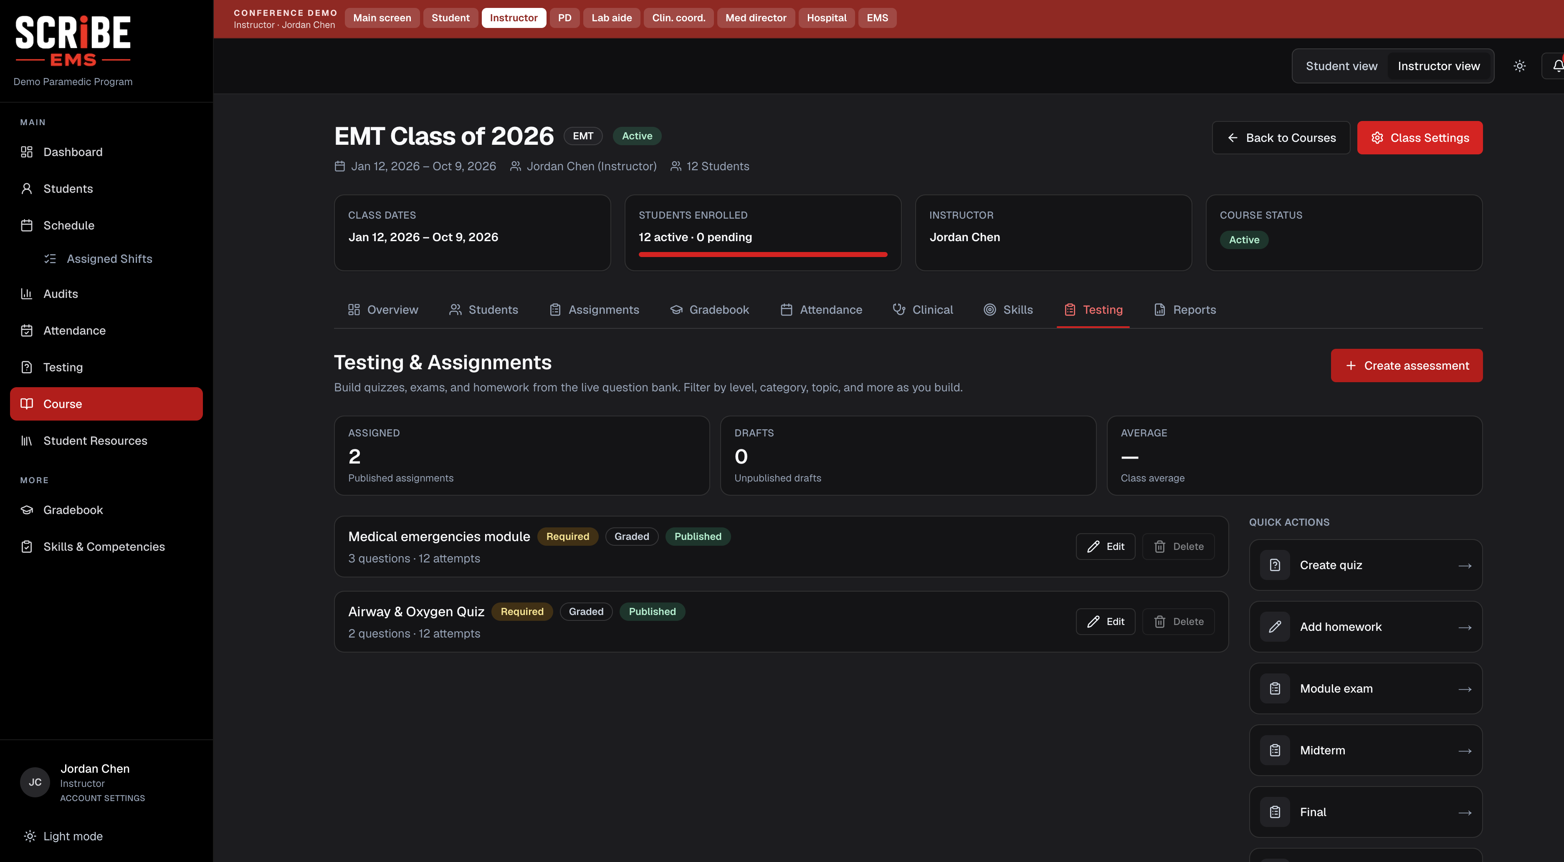Open Create quiz quick action arrow
This screenshot has height=862, width=1564.
tap(1465, 565)
